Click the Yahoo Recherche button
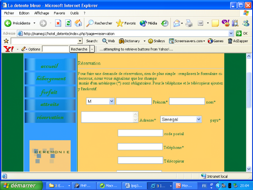253x190 pixels. [79, 49]
